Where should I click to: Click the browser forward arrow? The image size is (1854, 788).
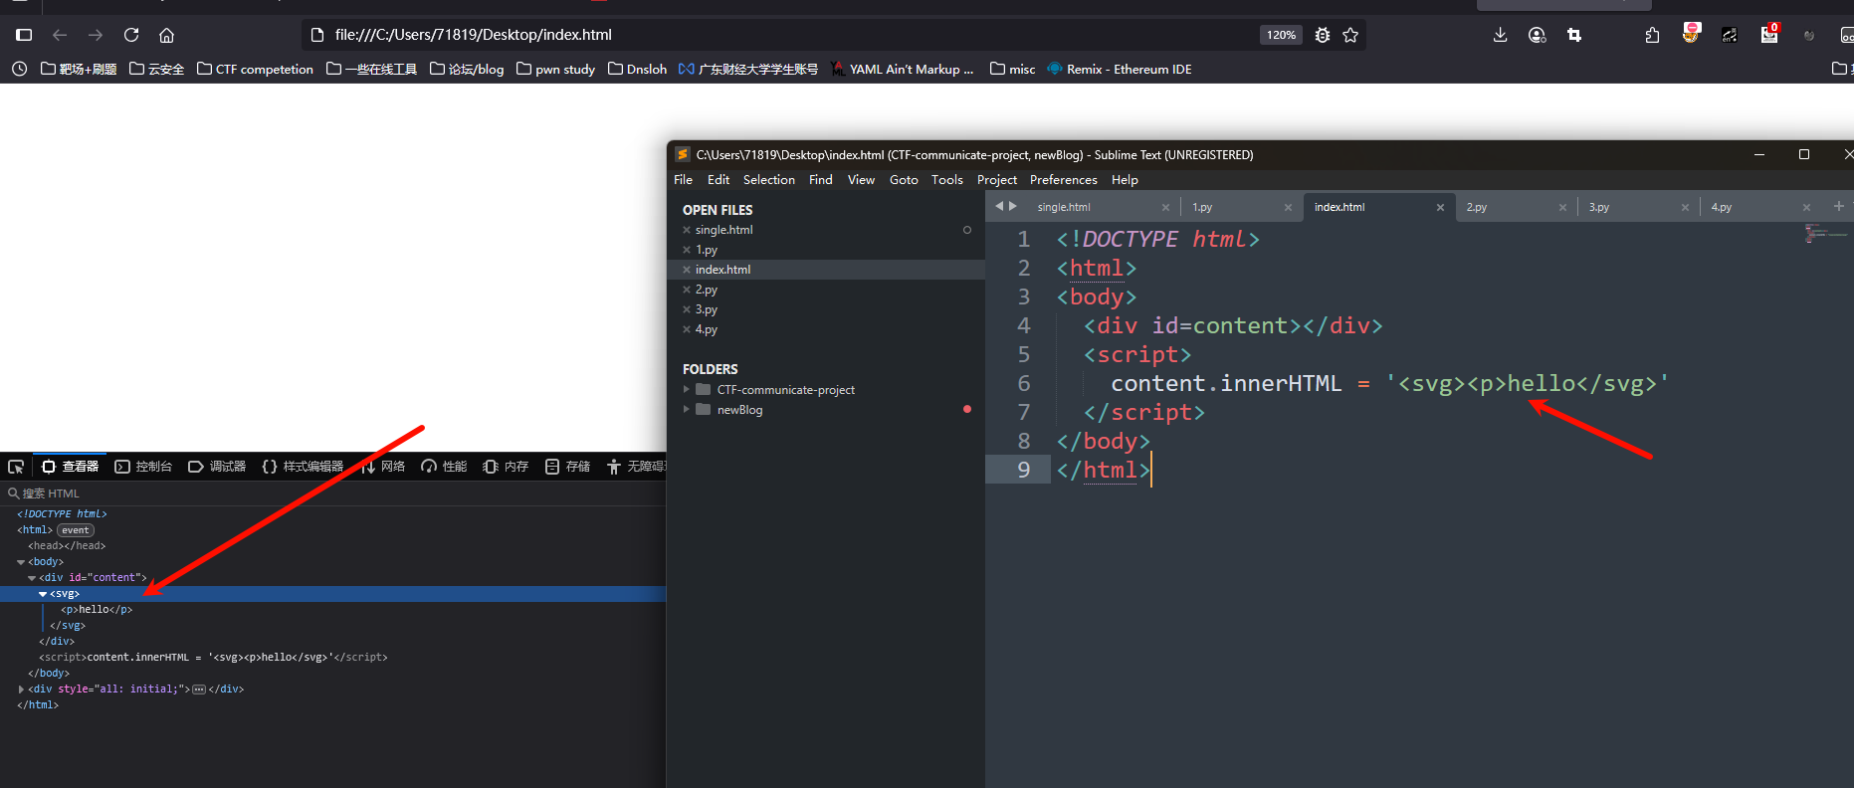coord(96,35)
